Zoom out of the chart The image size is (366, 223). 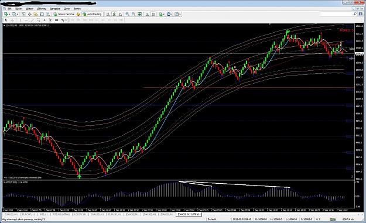click(134, 14)
